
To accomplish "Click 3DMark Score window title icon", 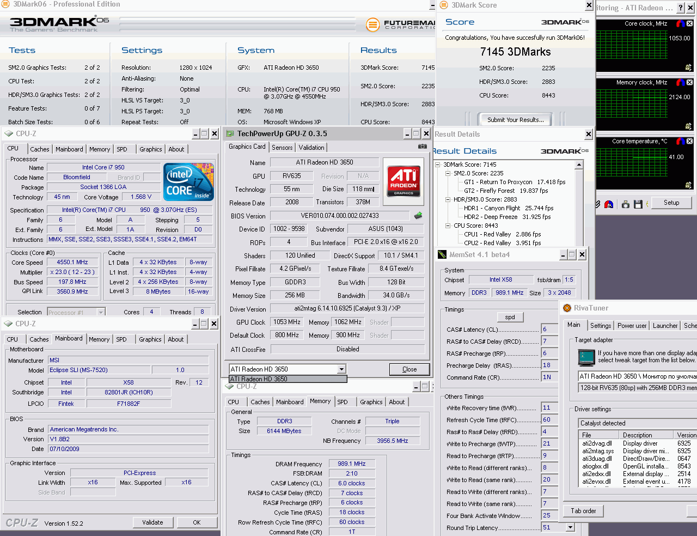I will coord(444,5).
